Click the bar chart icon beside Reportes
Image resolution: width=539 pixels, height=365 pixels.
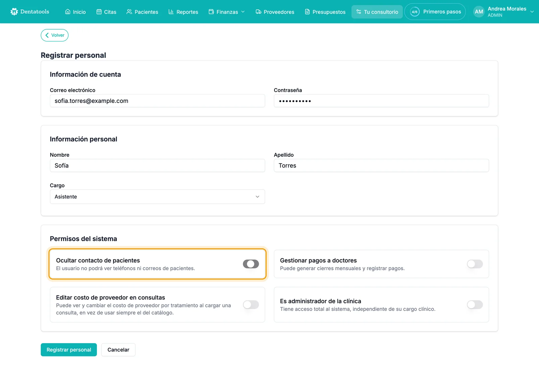171,12
